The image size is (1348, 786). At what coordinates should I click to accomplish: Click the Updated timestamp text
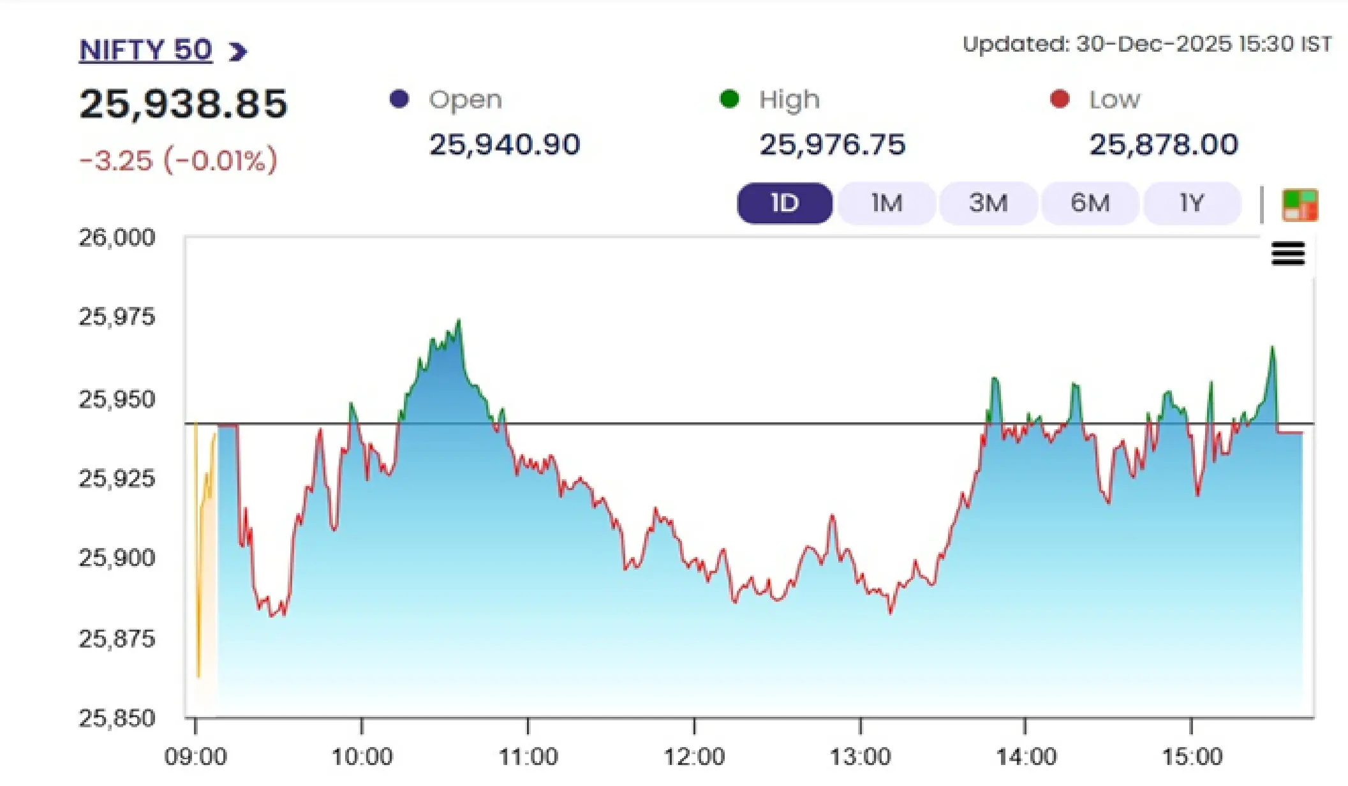click(x=1147, y=44)
